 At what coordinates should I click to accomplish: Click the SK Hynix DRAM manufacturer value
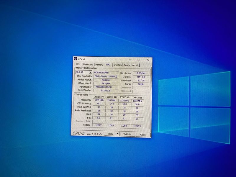click(x=106, y=83)
